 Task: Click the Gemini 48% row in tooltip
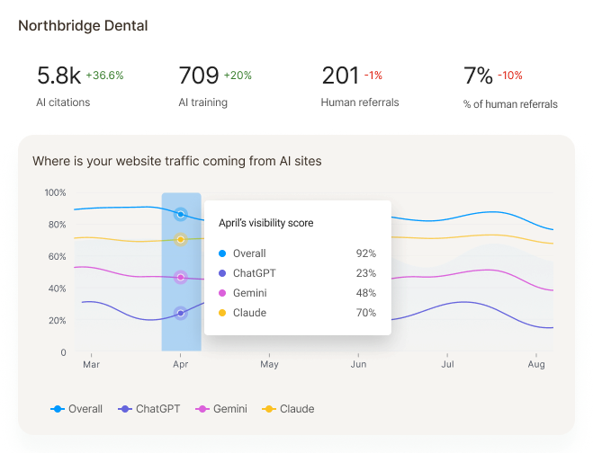tap(298, 293)
